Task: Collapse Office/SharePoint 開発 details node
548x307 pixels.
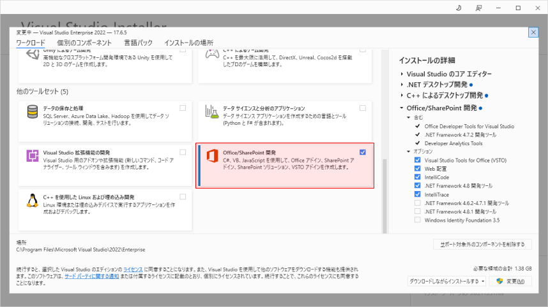Action: click(402, 108)
